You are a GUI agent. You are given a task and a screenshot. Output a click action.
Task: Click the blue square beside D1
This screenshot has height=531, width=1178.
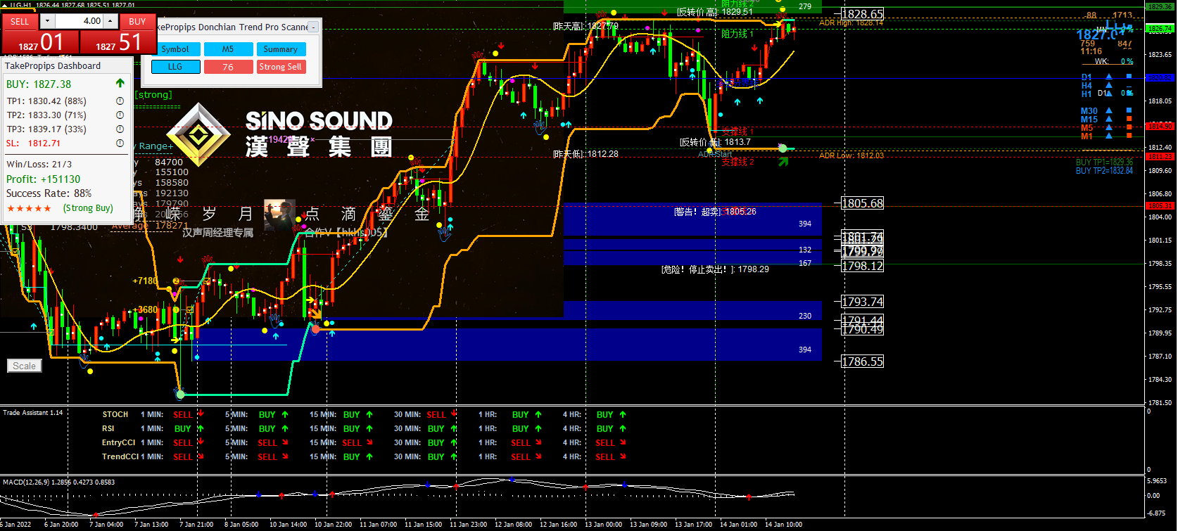(x=1129, y=76)
